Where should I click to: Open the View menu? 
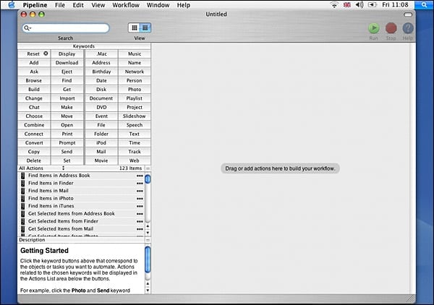(x=98, y=5)
